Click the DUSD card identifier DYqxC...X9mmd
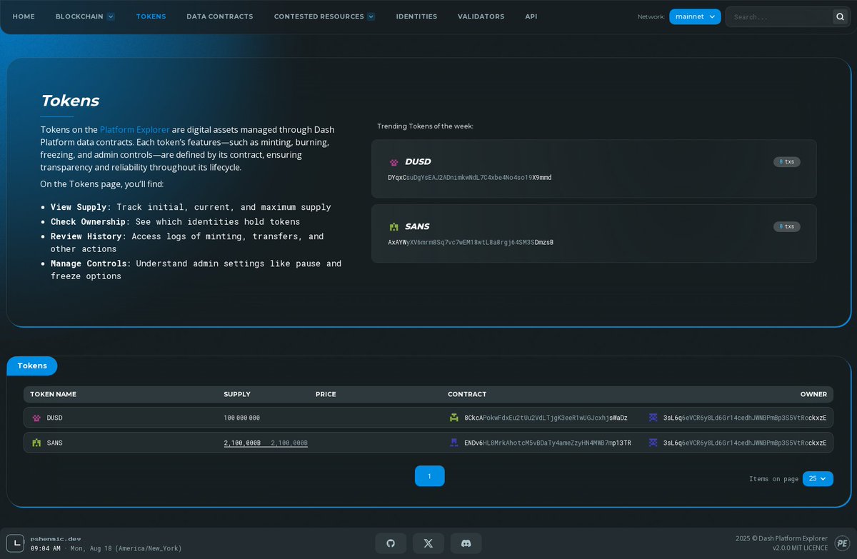 470,177
